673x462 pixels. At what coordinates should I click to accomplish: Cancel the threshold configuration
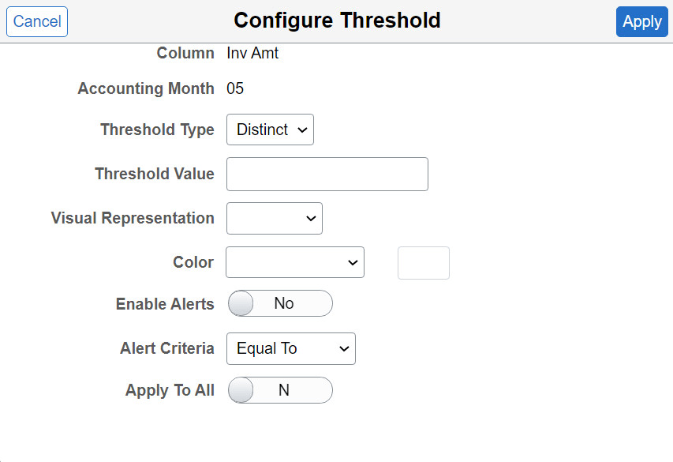[36, 21]
